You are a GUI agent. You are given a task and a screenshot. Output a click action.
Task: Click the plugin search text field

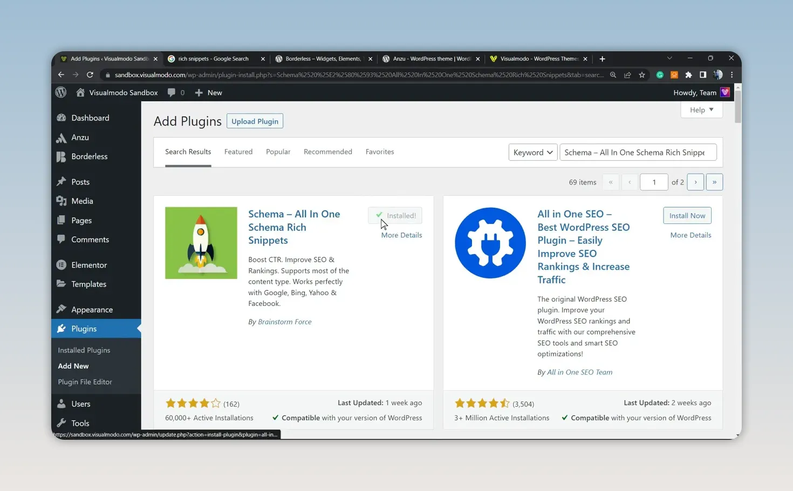tap(638, 152)
